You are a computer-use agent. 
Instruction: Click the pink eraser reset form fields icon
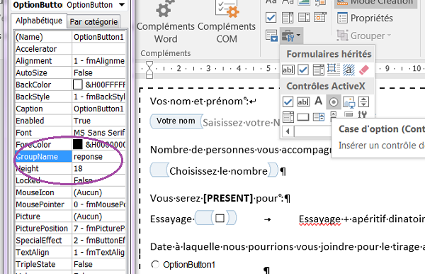364,70
